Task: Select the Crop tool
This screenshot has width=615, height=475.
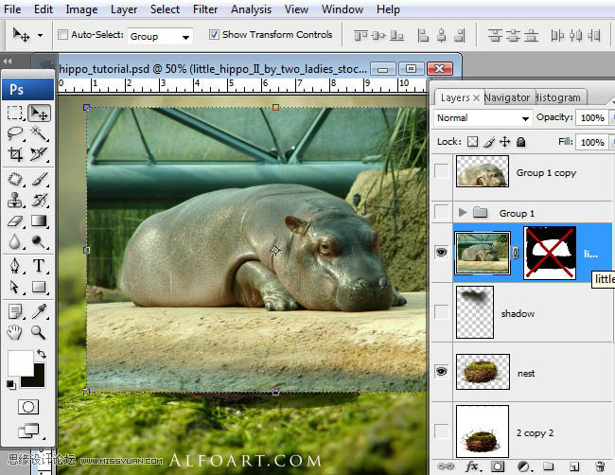Action: (15, 155)
